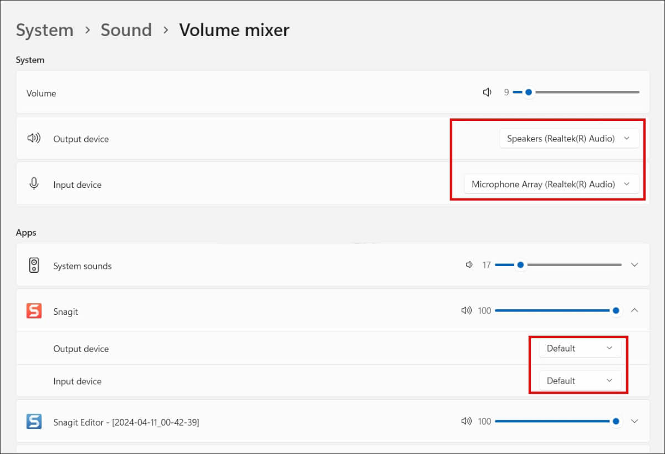This screenshot has height=454, width=665.
Task: Click the Input device microphone icon
Action: point(34,184)
